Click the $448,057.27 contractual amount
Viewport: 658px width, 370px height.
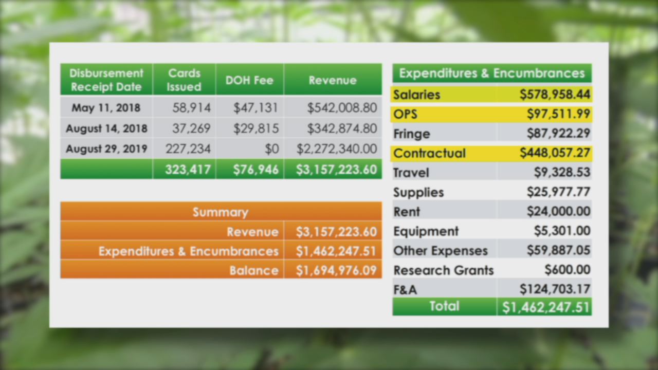tap(555, 153)
